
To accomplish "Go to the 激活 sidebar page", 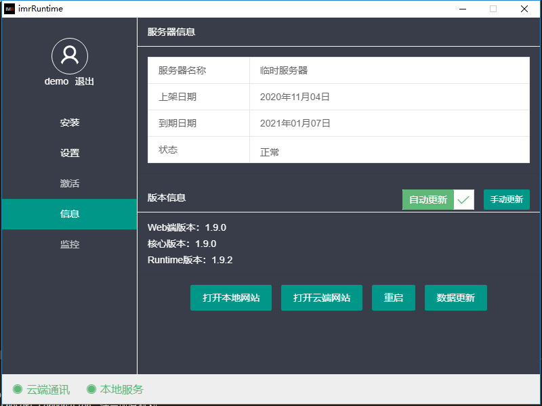I will [x=70, y=183].
